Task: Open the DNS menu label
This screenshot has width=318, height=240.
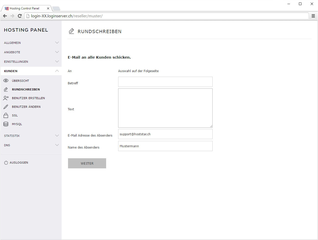Action: coord(7,145)
